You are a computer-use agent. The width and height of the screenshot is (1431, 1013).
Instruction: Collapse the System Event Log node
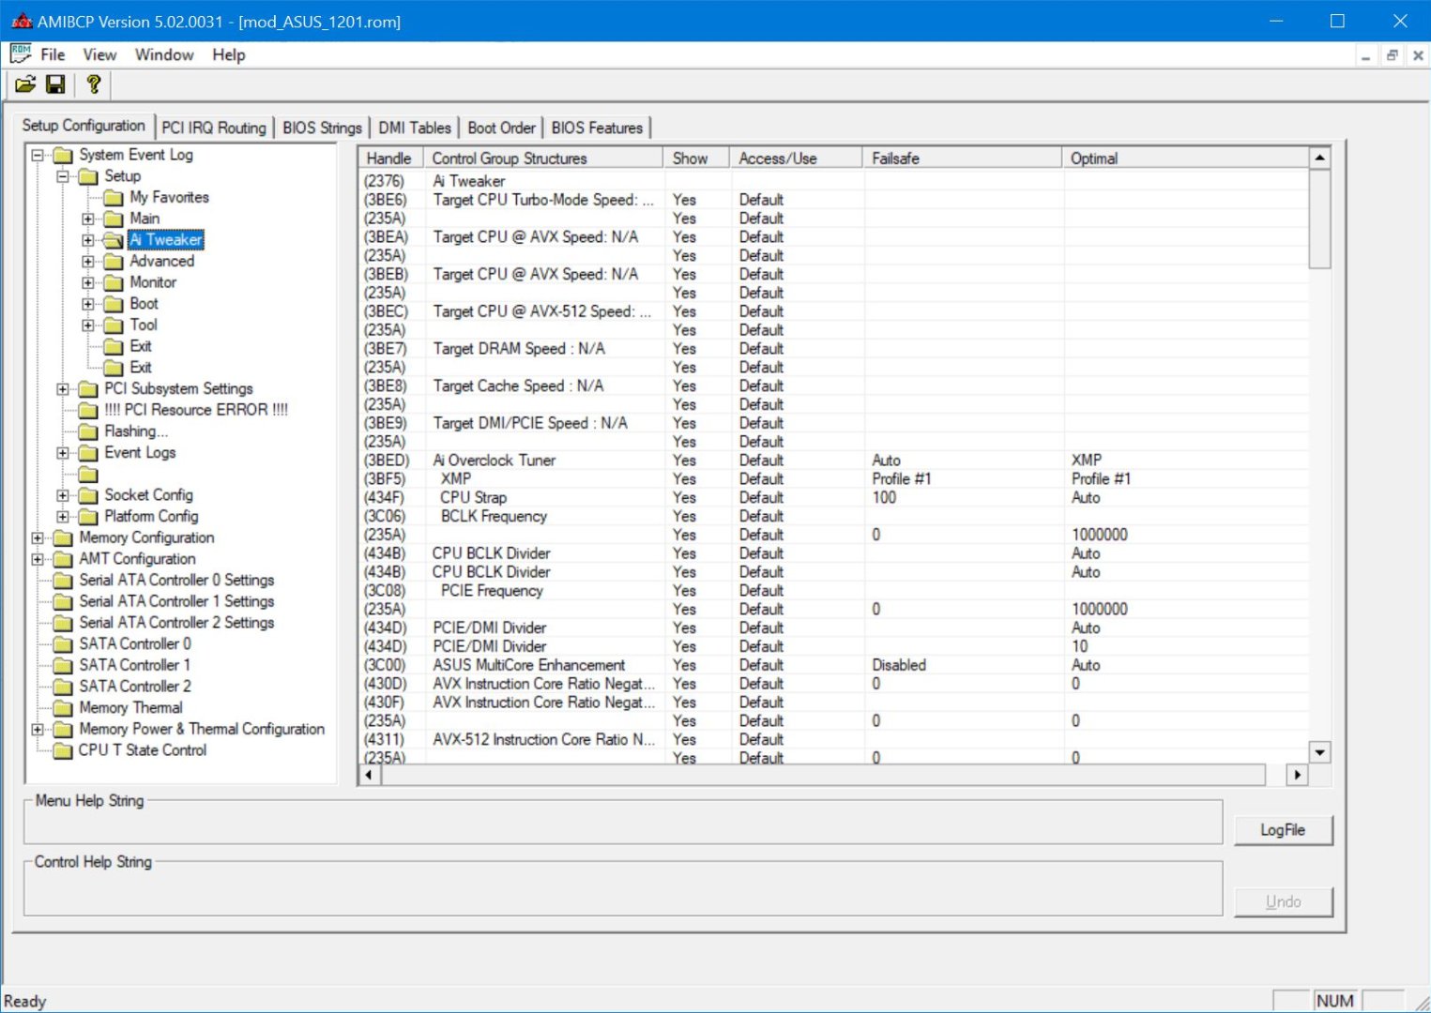tap(38, 156)
